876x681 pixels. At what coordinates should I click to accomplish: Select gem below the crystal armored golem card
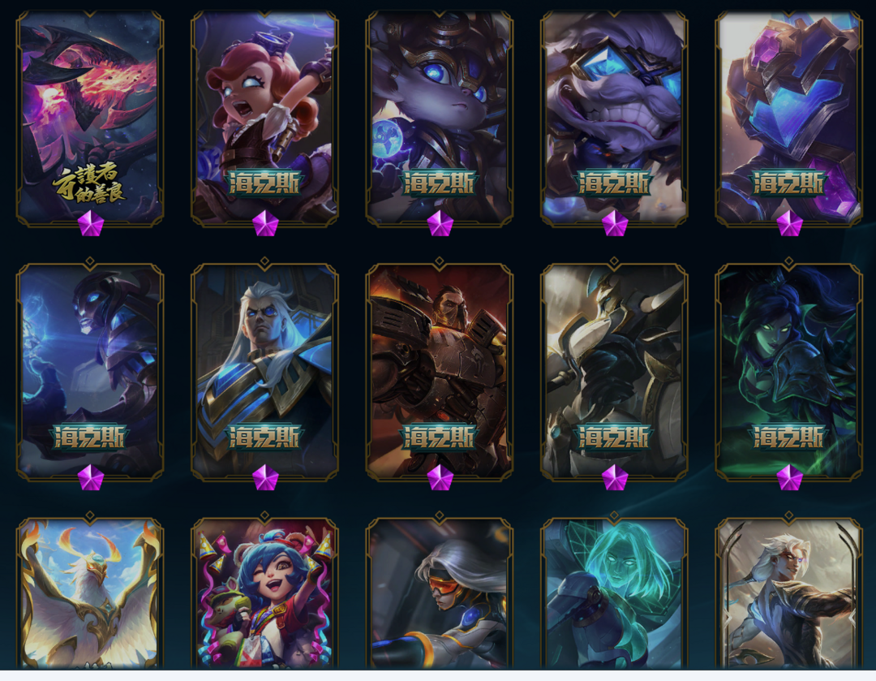coord(789,224)
